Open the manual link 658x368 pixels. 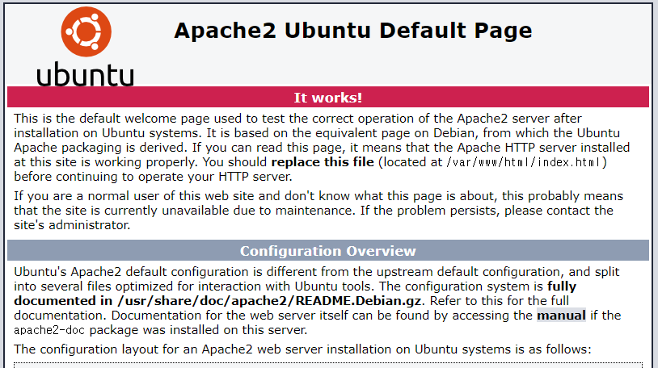pos(561,316)
